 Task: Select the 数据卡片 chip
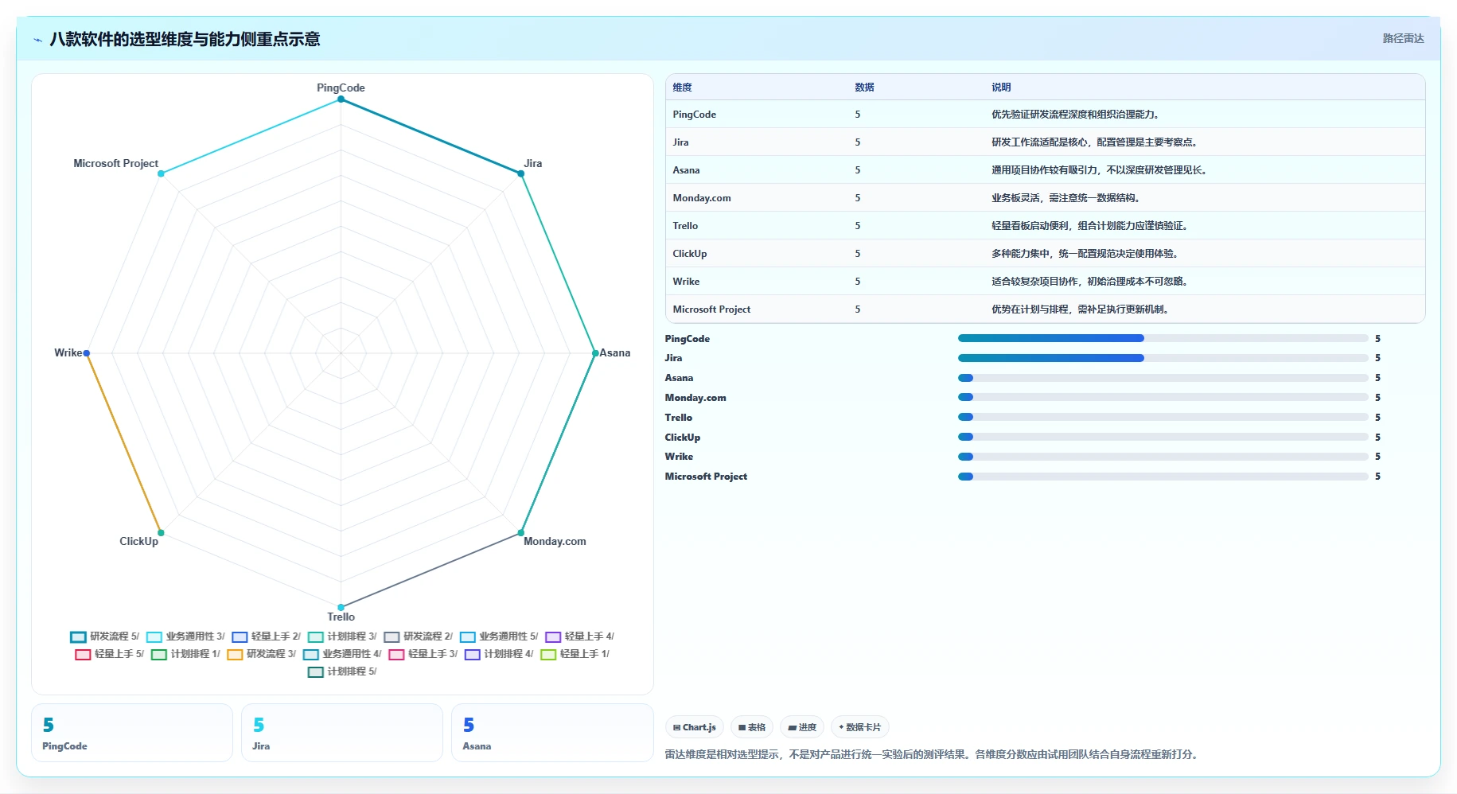coord(860,727)
